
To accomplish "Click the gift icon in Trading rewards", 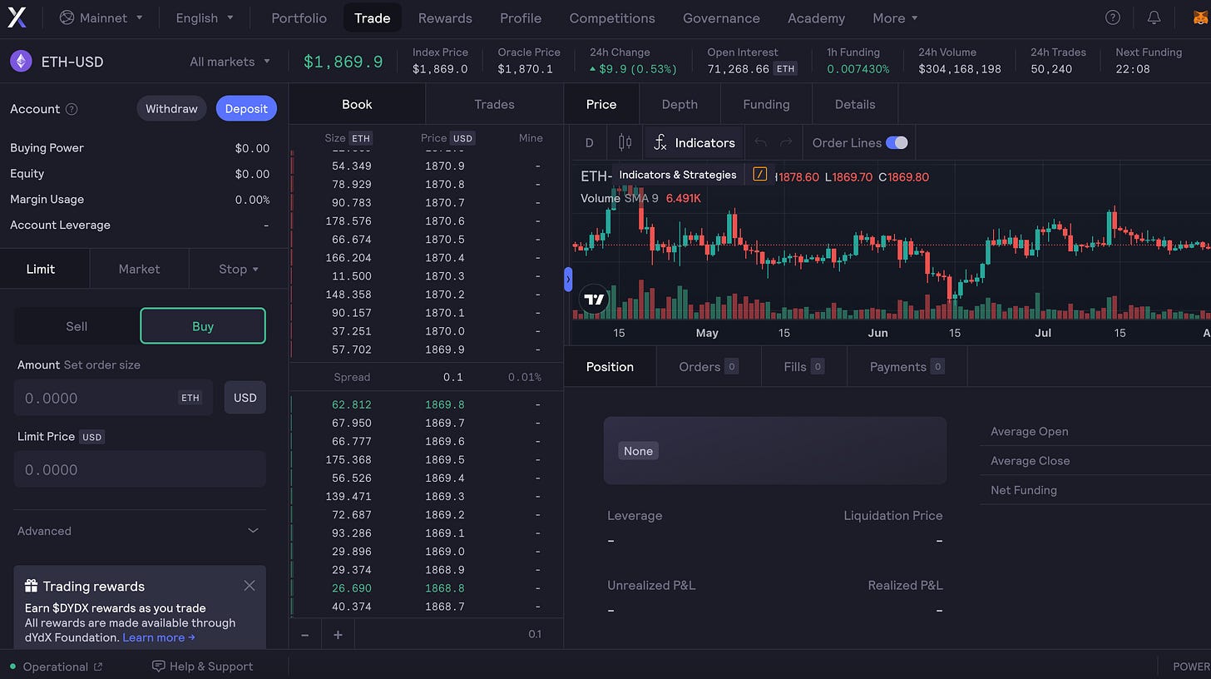I will [32, 586].
